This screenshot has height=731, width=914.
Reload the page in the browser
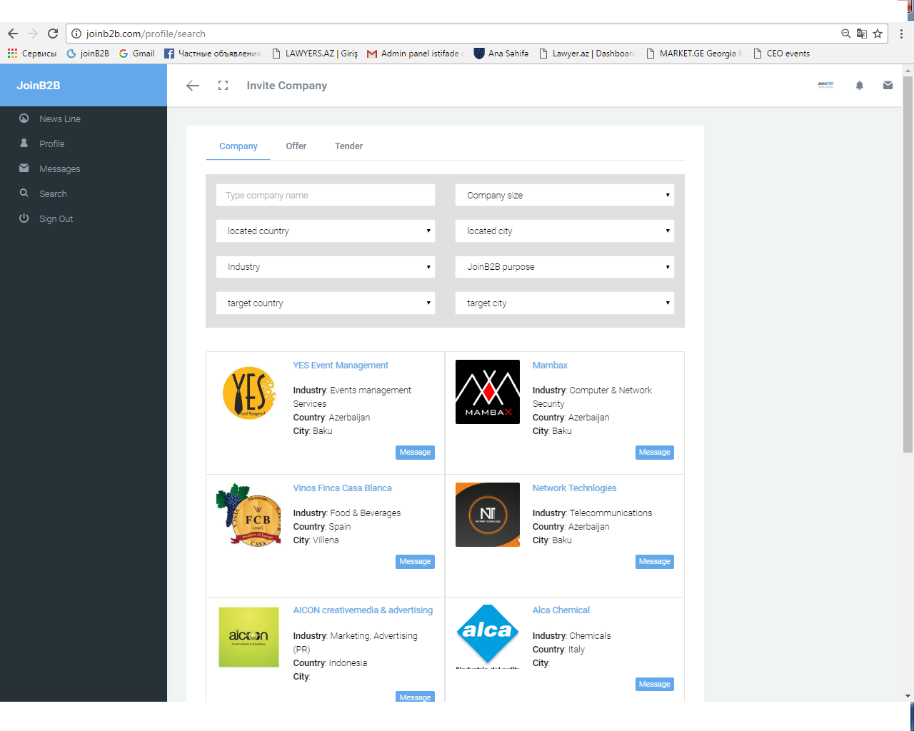[53, 34]
